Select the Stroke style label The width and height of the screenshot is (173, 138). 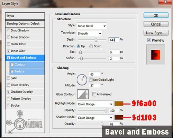15,105
